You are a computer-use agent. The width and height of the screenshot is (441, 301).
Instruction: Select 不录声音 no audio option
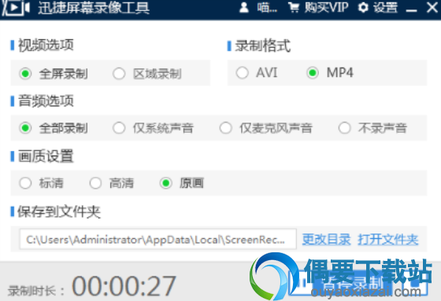pos(372,128)
